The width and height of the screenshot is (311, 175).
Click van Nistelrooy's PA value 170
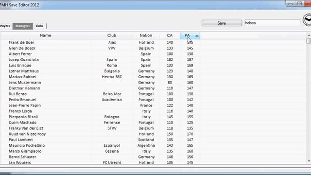point(190,134)
